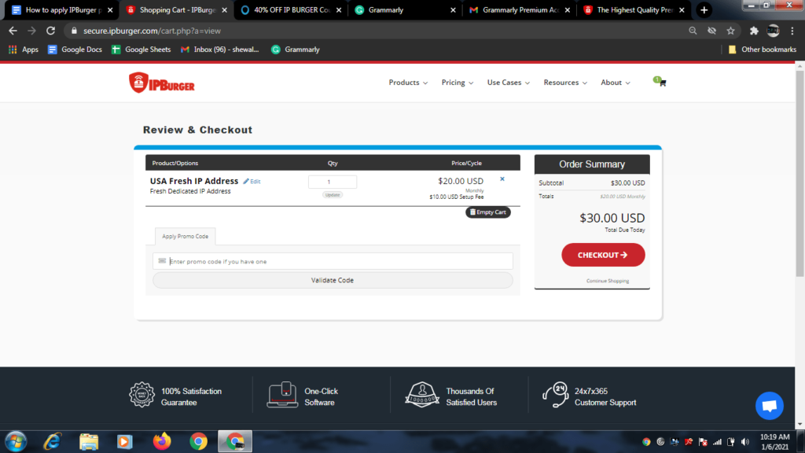Image resolution: width=805 pixels, height=453 pixels.
Task: Click the IPBurger logo
Action: 162,83
